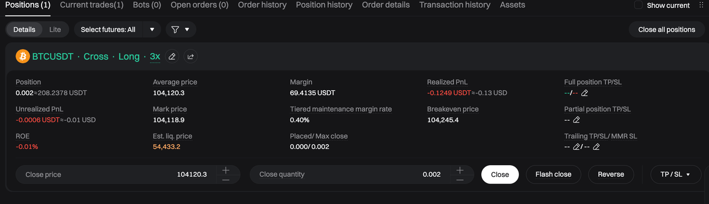Increase close price with plus stepper

226,170
